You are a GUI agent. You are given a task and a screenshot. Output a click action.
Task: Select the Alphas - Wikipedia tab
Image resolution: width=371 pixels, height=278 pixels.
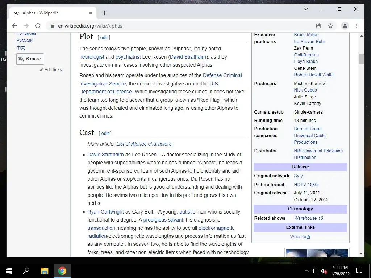(53, 13)
